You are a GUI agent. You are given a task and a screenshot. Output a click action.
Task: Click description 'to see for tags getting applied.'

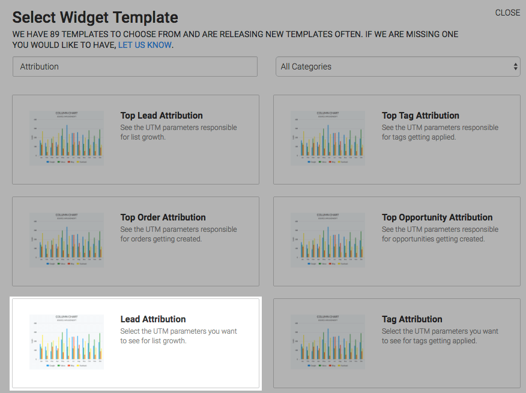(429, 341)
